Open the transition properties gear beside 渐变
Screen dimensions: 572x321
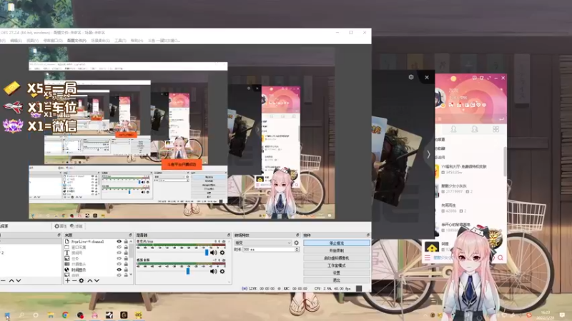[296, 243]
